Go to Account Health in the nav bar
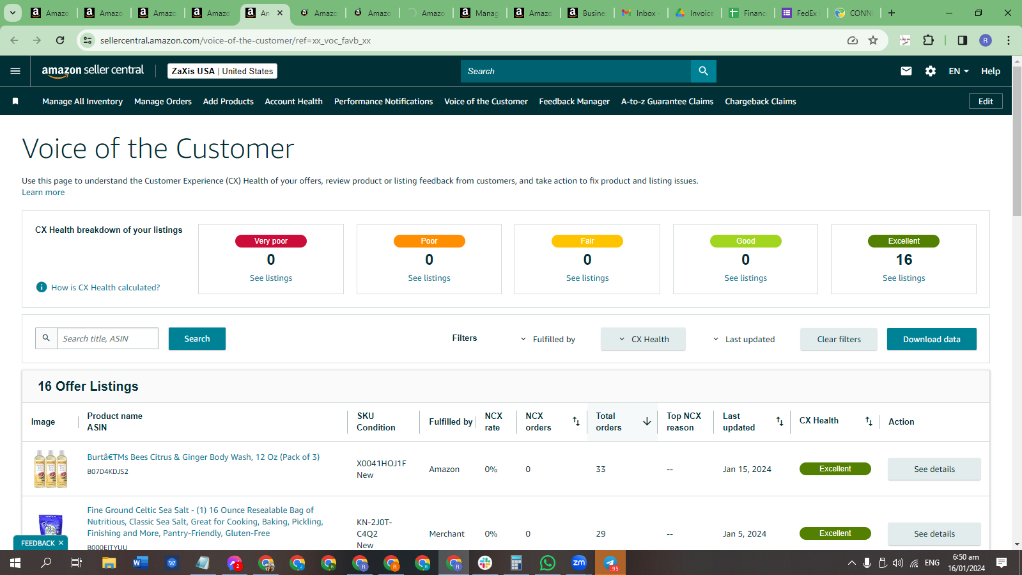 [294, 101]
